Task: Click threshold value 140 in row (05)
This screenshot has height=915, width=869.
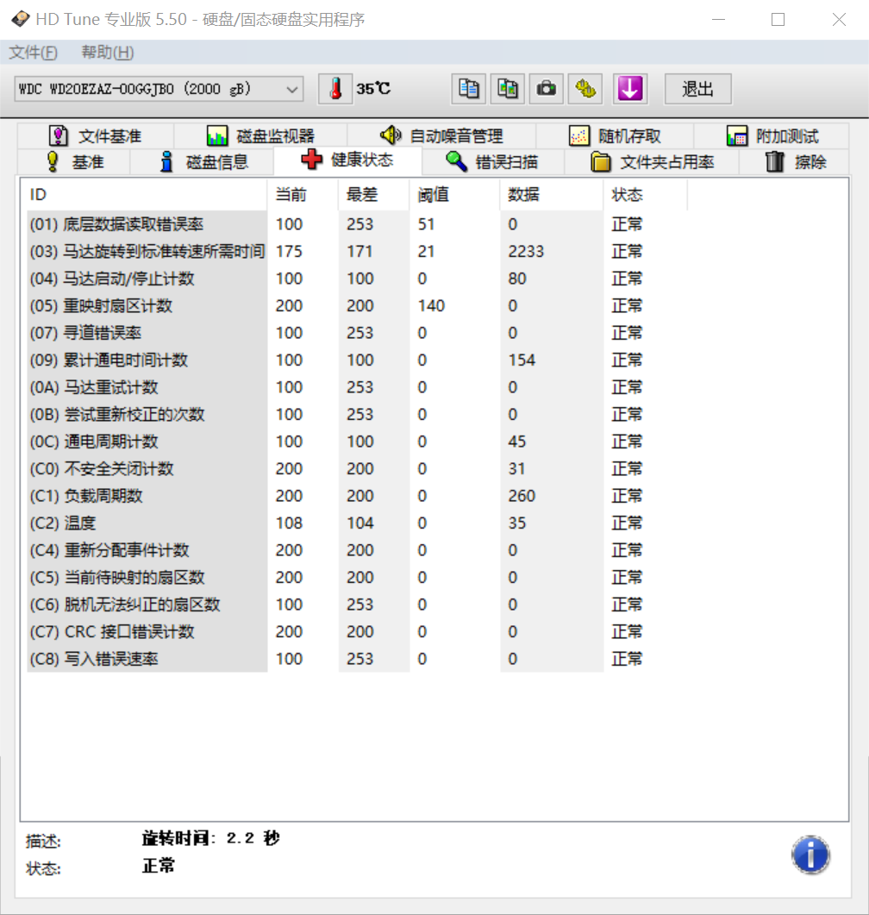Action: click(431, 306)
